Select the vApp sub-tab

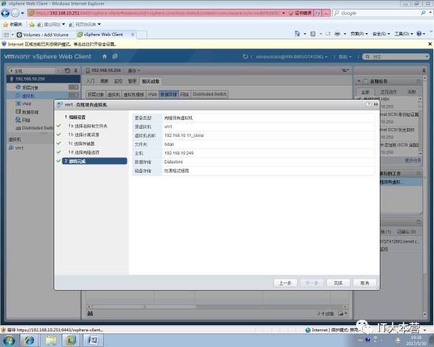153,94
